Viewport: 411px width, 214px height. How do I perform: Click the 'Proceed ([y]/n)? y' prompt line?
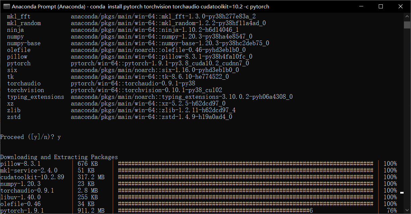(31, 137)
